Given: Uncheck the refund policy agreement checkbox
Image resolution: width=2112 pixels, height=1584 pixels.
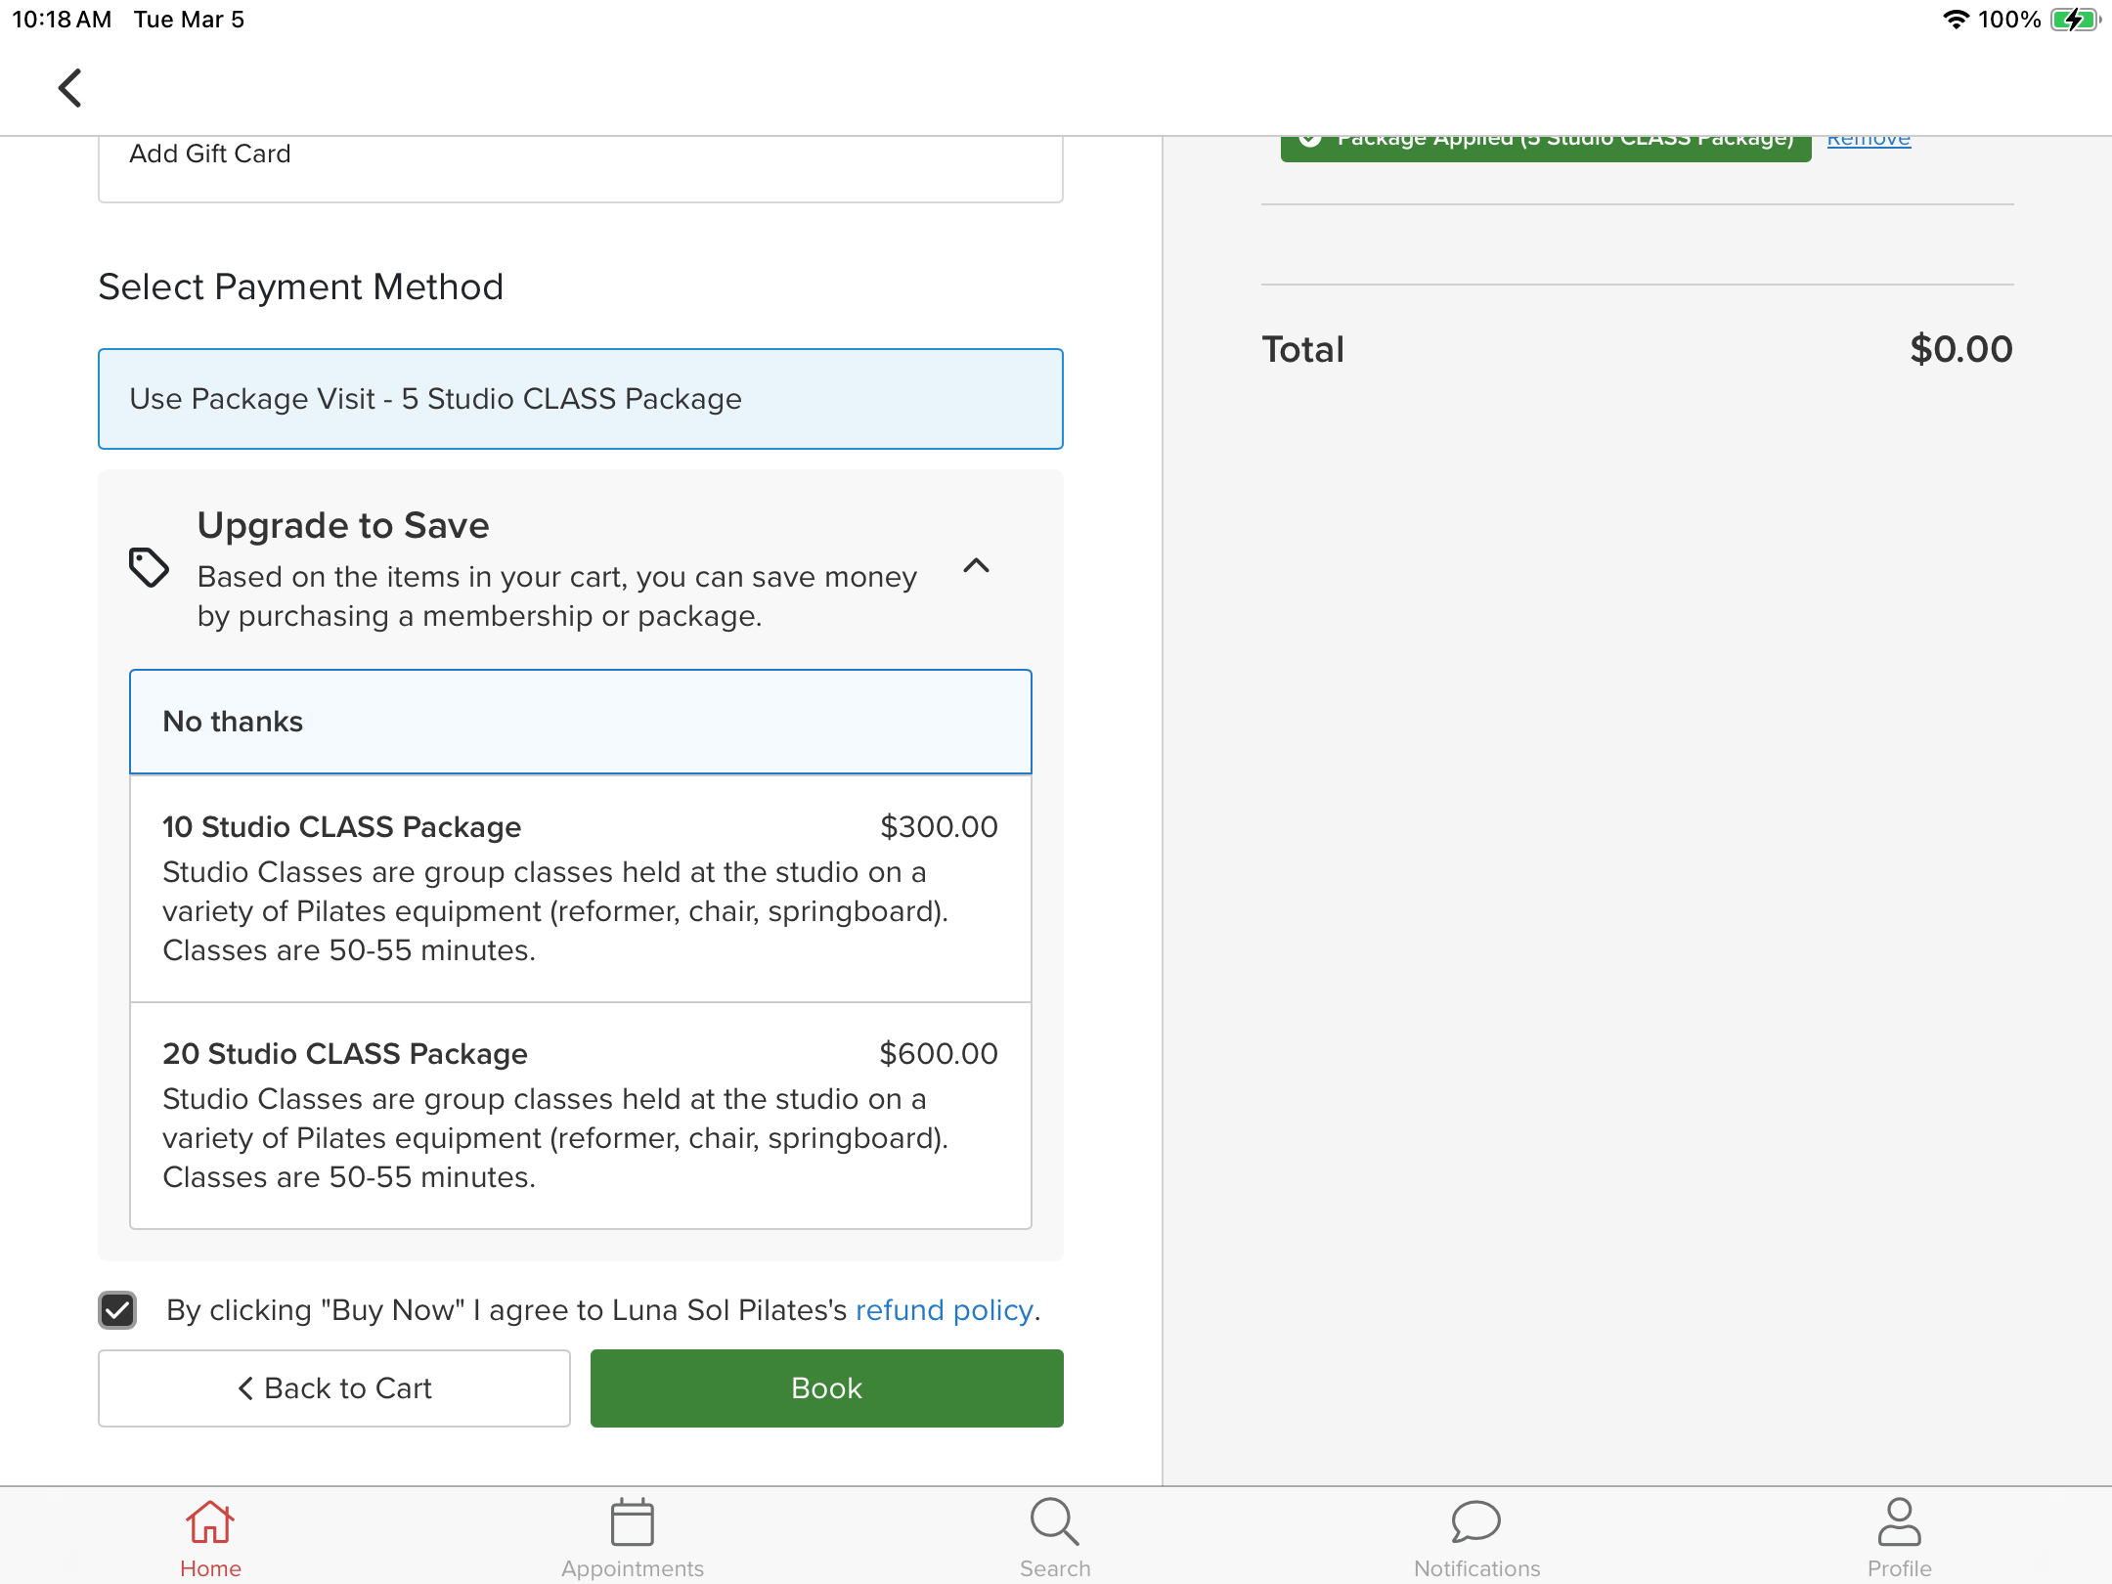Looking at the screenshot, I should point(117,1310).
